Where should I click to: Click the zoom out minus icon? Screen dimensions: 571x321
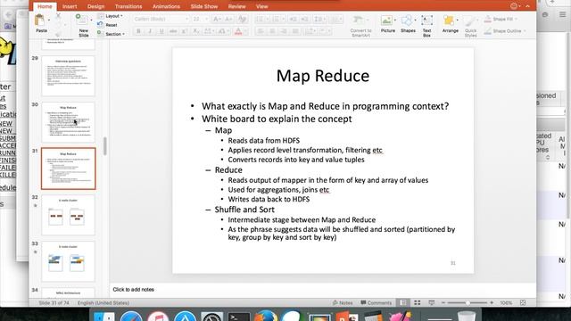(443, 303)
